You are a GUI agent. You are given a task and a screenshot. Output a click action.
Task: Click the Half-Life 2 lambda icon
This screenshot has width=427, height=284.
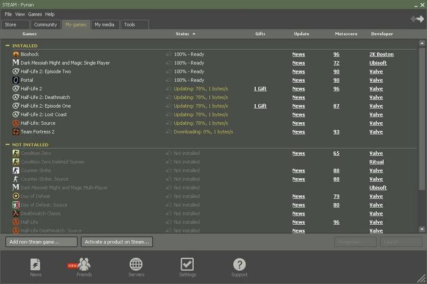pos(16,89)
